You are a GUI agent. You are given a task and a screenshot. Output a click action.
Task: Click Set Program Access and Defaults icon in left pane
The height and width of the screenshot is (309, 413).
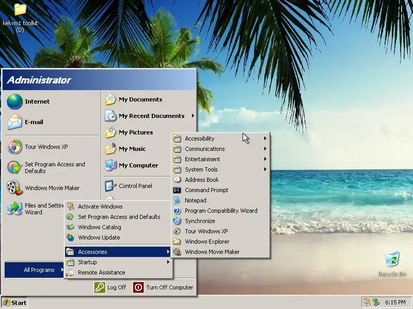[15, 167]
